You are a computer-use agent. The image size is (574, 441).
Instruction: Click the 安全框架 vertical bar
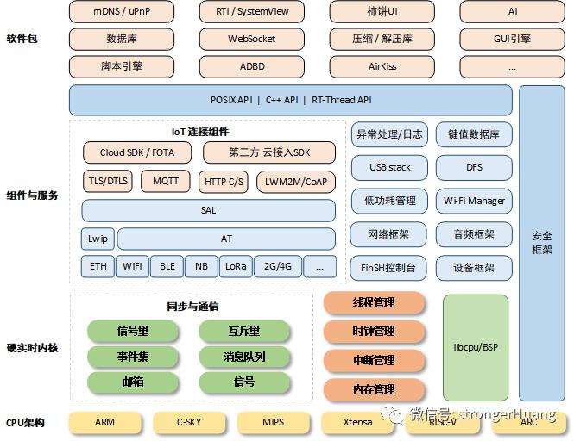click(x=542, y=243)
